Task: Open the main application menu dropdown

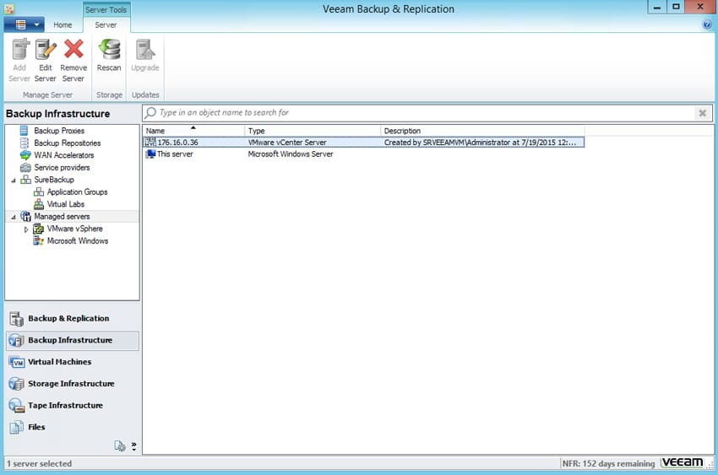Action: point(24,24)
